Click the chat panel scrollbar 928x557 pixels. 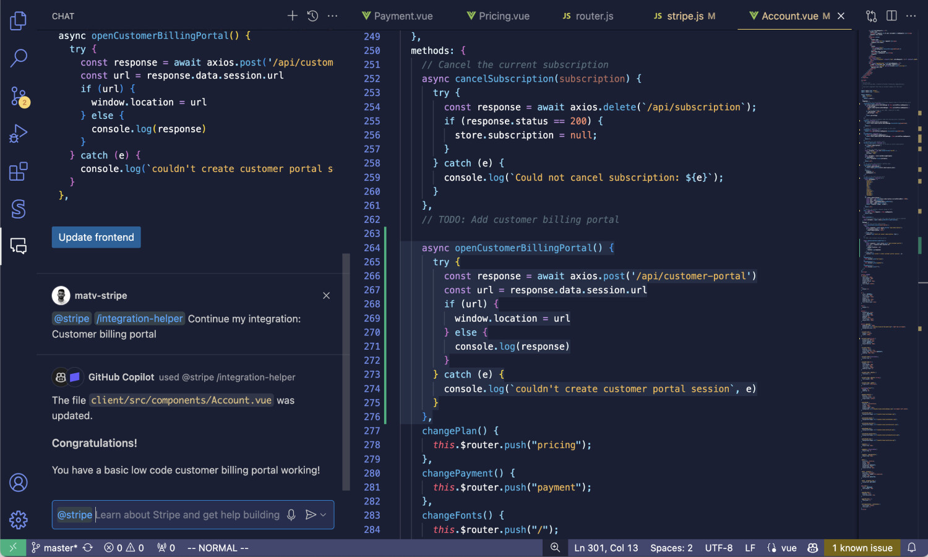point(346,371)
